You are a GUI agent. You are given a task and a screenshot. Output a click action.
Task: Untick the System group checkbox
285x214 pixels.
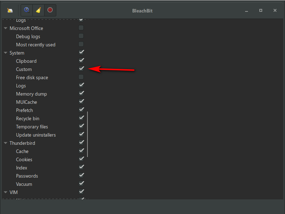pos(81,52)
